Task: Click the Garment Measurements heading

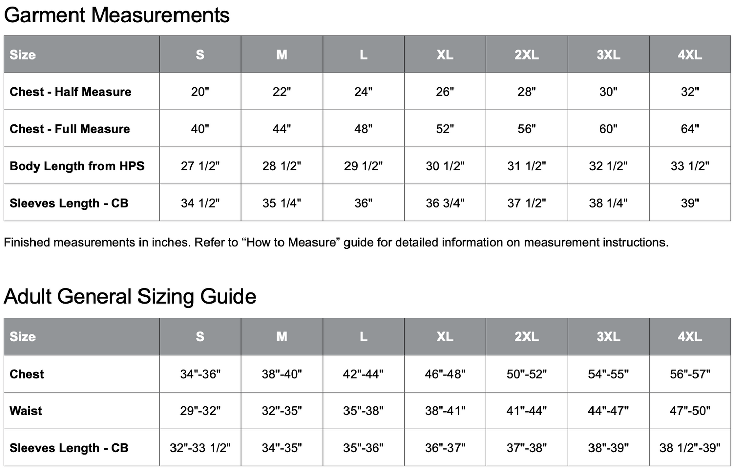Action: click(117, 15)
